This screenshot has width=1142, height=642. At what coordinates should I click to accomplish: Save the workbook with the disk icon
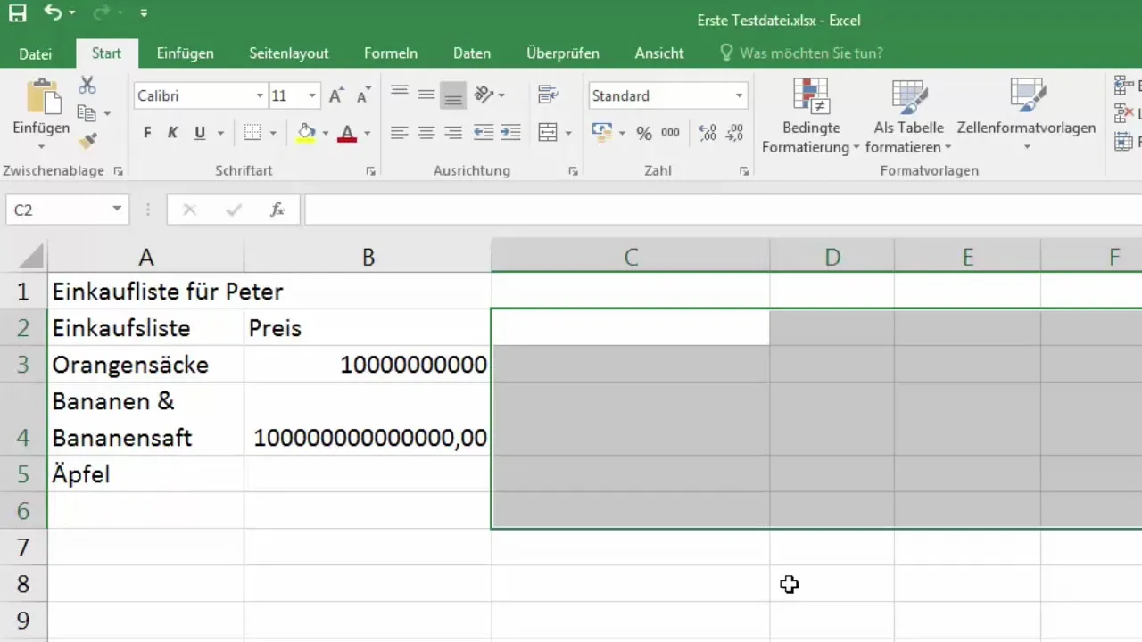click(17, 12)
